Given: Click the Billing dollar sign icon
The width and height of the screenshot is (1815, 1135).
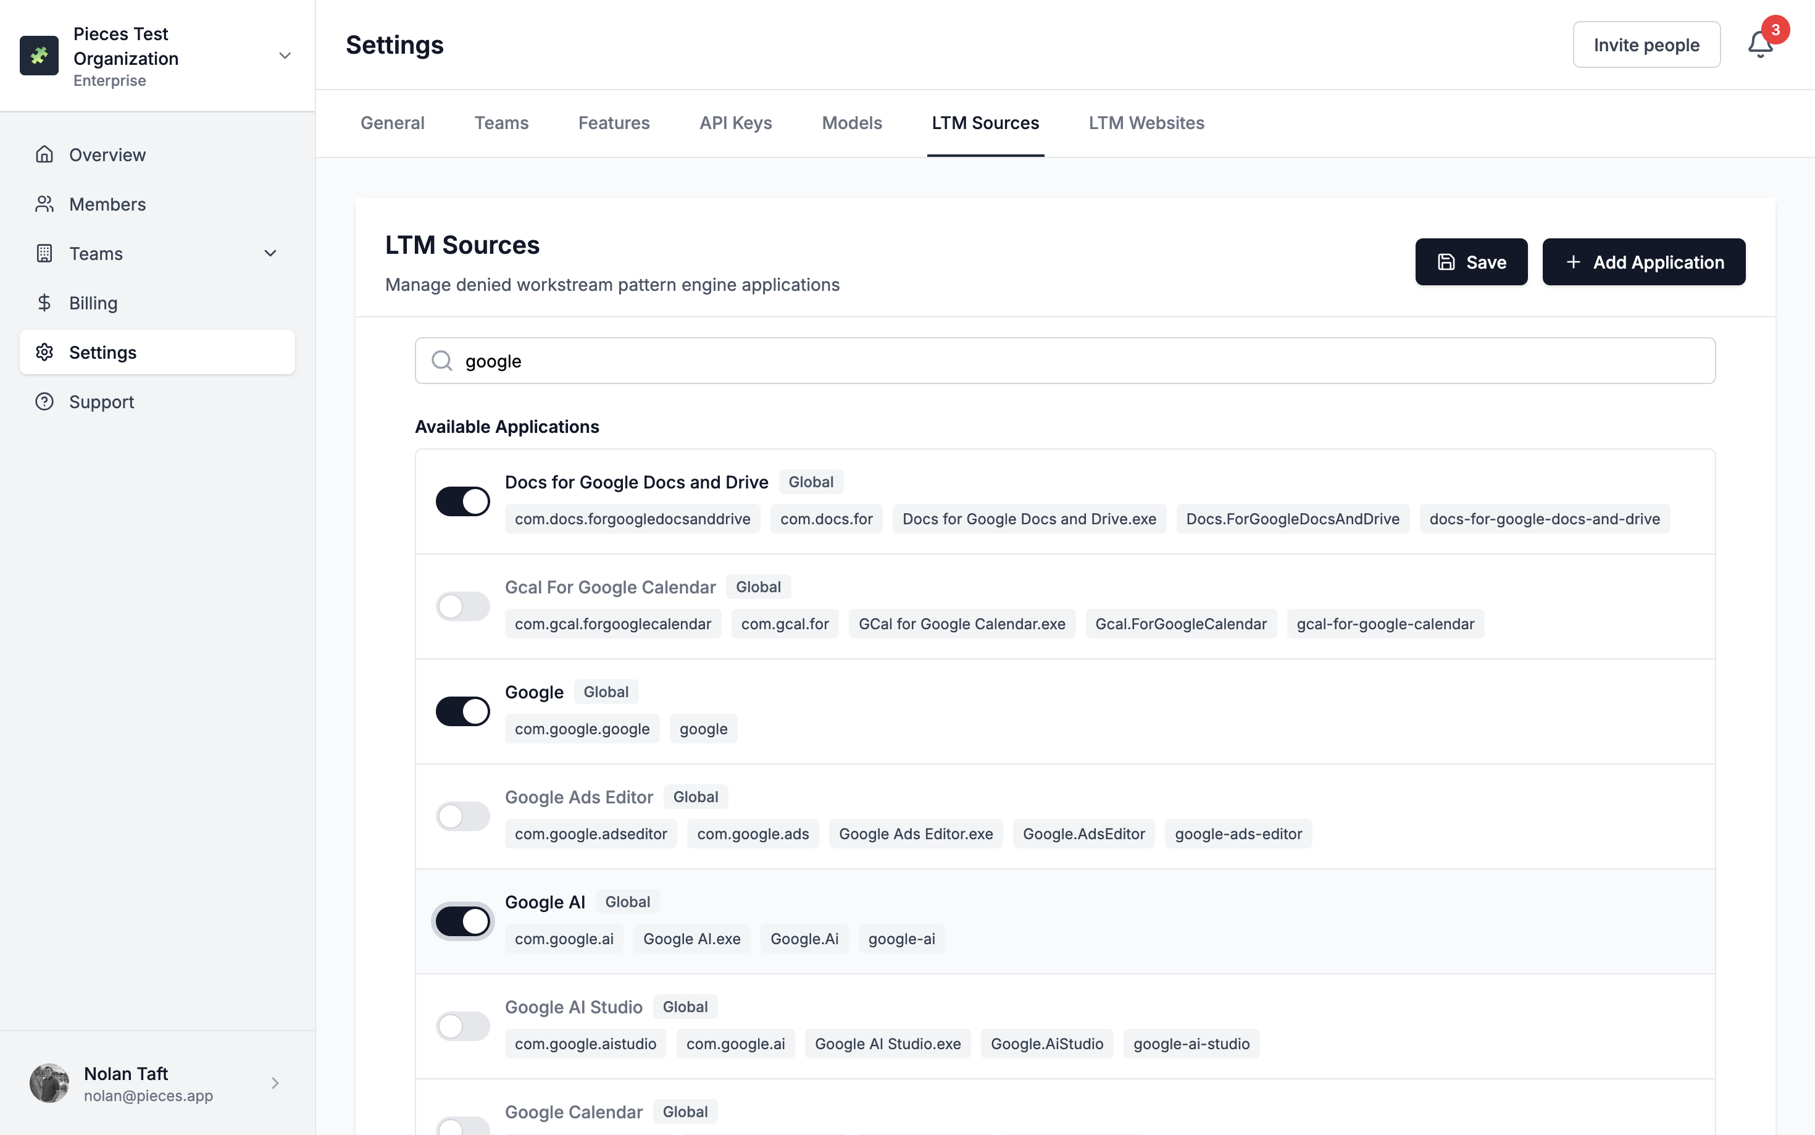Looking at the screenshot, I should [x=44, y=303].
